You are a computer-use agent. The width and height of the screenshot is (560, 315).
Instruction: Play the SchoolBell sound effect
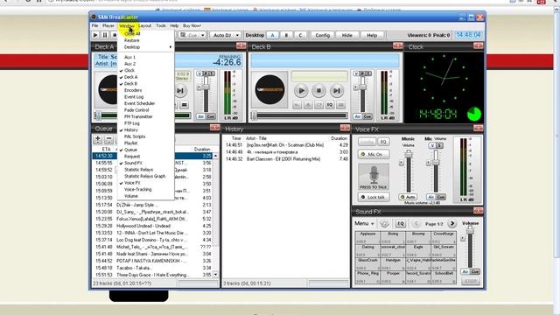pyautogui.click(x=444, y=276)
